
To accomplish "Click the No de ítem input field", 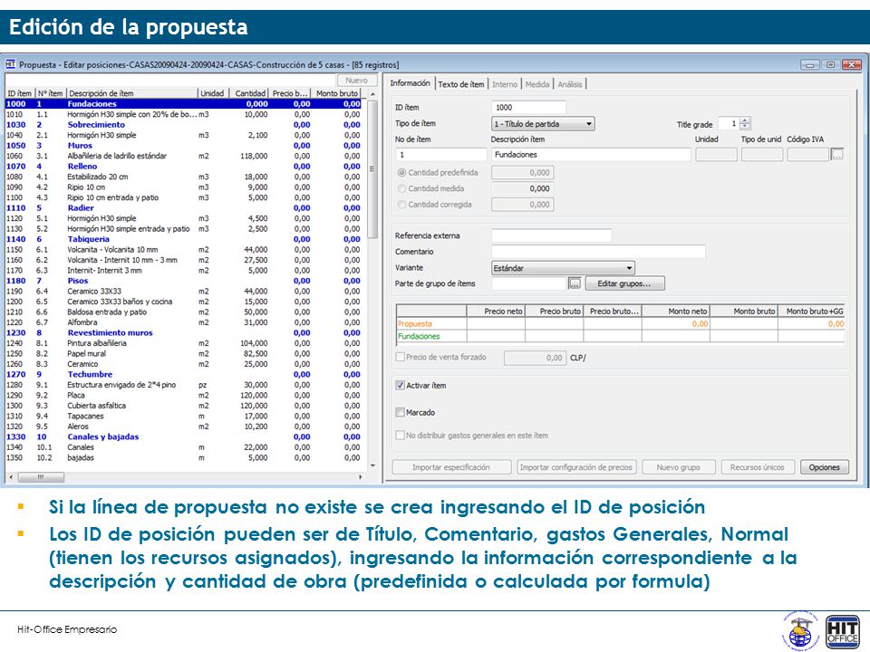I will [441, 155].
